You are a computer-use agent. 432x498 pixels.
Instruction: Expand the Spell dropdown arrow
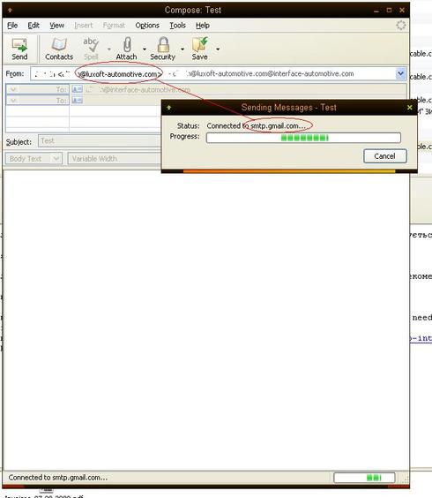(x=108, y=49)
